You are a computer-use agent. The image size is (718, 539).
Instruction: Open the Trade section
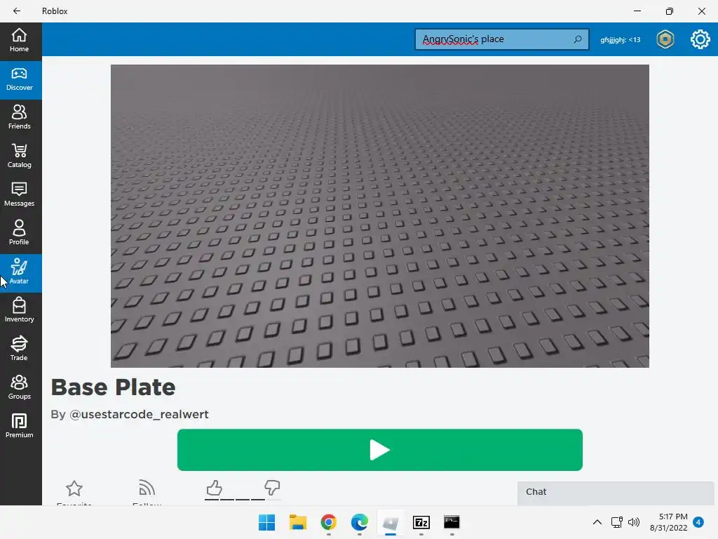coord(19,350)
